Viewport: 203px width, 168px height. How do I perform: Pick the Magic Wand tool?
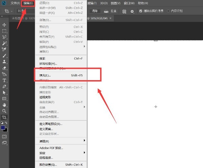coord(4,43)
